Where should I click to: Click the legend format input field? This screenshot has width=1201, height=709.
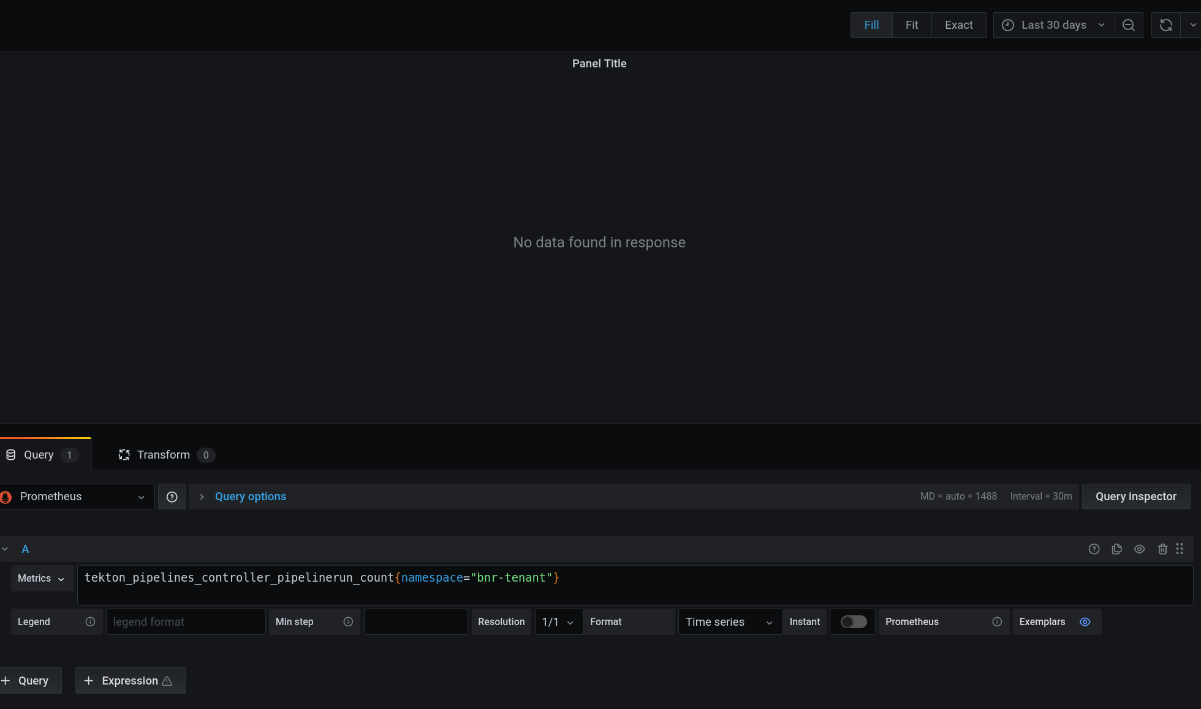click(x=185, y=621)
